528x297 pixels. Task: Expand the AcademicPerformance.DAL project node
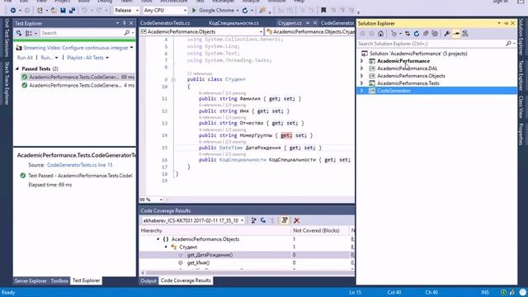point(362,68)
